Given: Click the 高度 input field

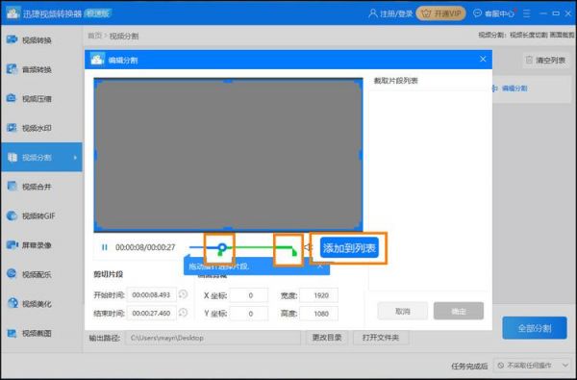Looking at the screenshot, I should pyautogui.click(x=319, y=314).
